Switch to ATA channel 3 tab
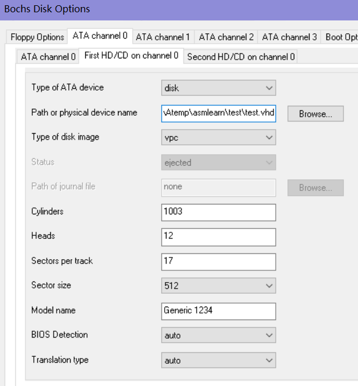358x386 pixels. pyautogui.click(x=289, y=37)
